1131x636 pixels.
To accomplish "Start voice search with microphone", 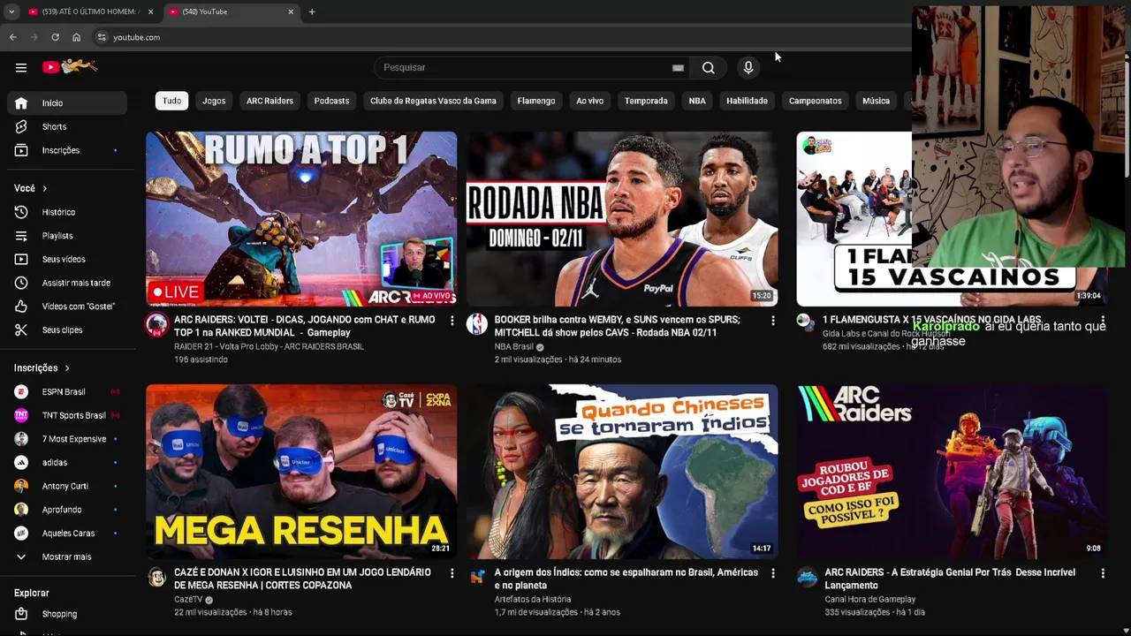I will (748, 67).
